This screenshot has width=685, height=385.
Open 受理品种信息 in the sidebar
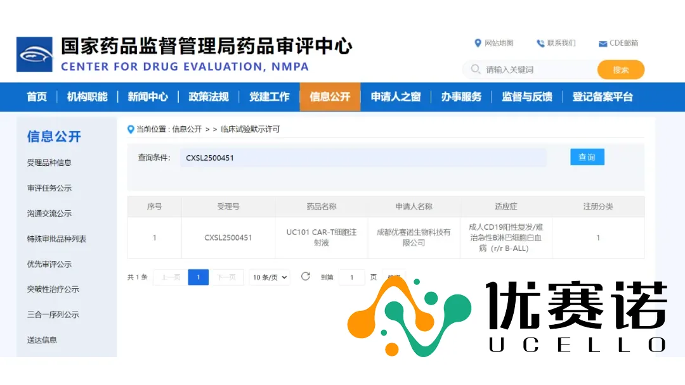(x=49, y=163)
